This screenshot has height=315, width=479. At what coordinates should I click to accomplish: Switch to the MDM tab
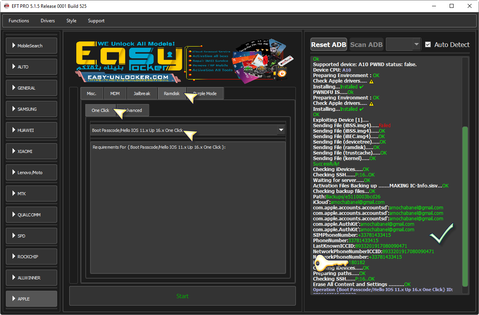coord(115,94)
